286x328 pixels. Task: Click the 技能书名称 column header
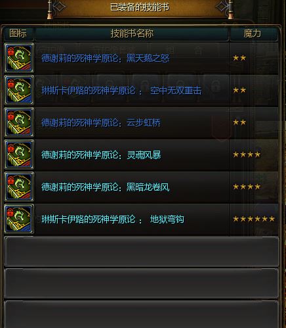(x=132, y=34)
